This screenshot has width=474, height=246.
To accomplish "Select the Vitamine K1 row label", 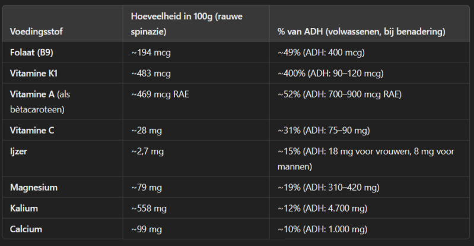I will [x=34, y=73].
